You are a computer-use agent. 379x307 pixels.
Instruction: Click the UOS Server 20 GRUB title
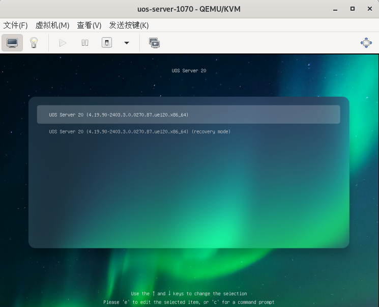pyautogui.click(x=189, y=71)
